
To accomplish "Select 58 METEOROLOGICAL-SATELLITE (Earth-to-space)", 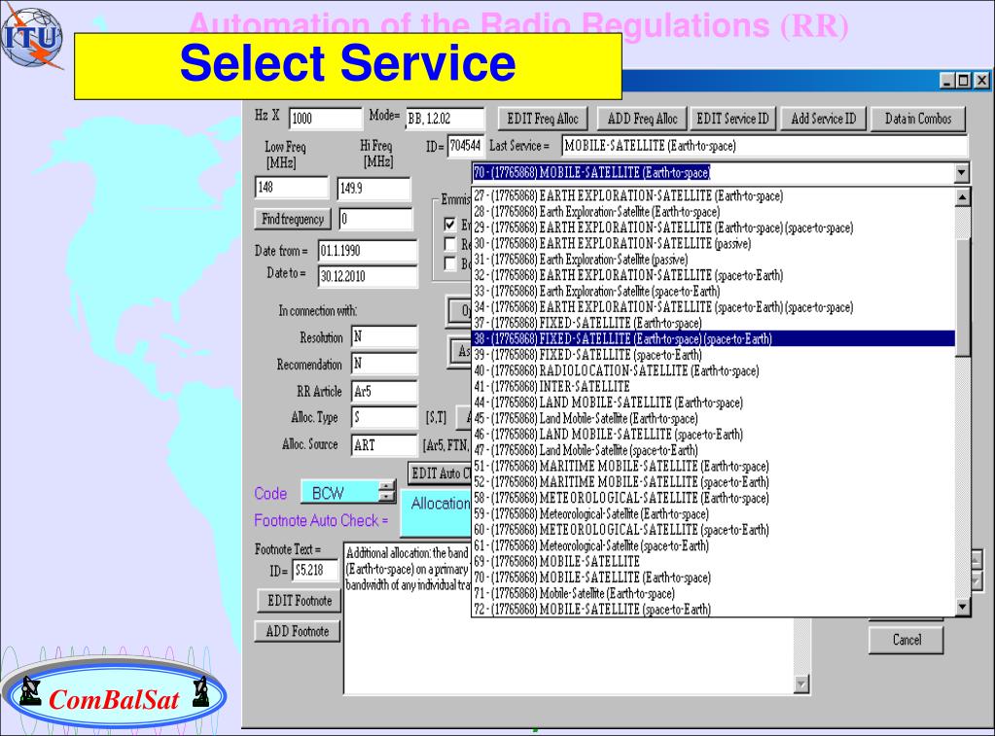I will coord(714,498).
